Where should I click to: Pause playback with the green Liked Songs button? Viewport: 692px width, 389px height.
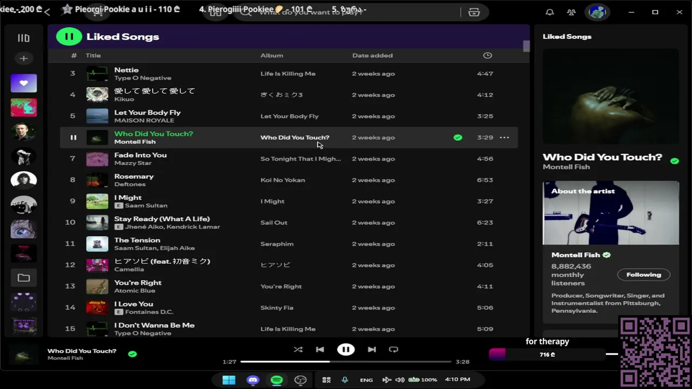click(69, 37)
